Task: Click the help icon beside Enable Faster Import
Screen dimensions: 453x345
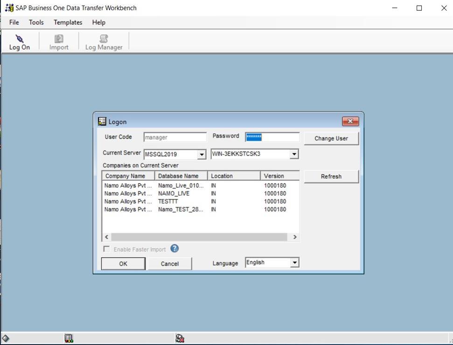Action: pos(174,249)
